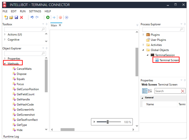Expand Object Explorer Properties node

[x=5, y=59]
